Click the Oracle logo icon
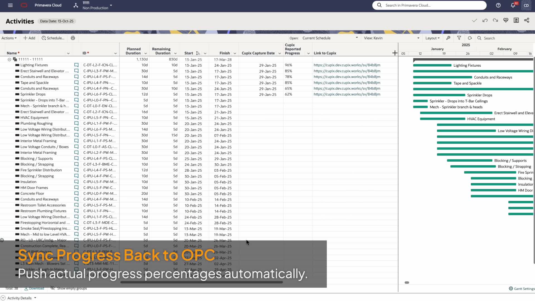This screenshot has width=535, height=301. 24,5
